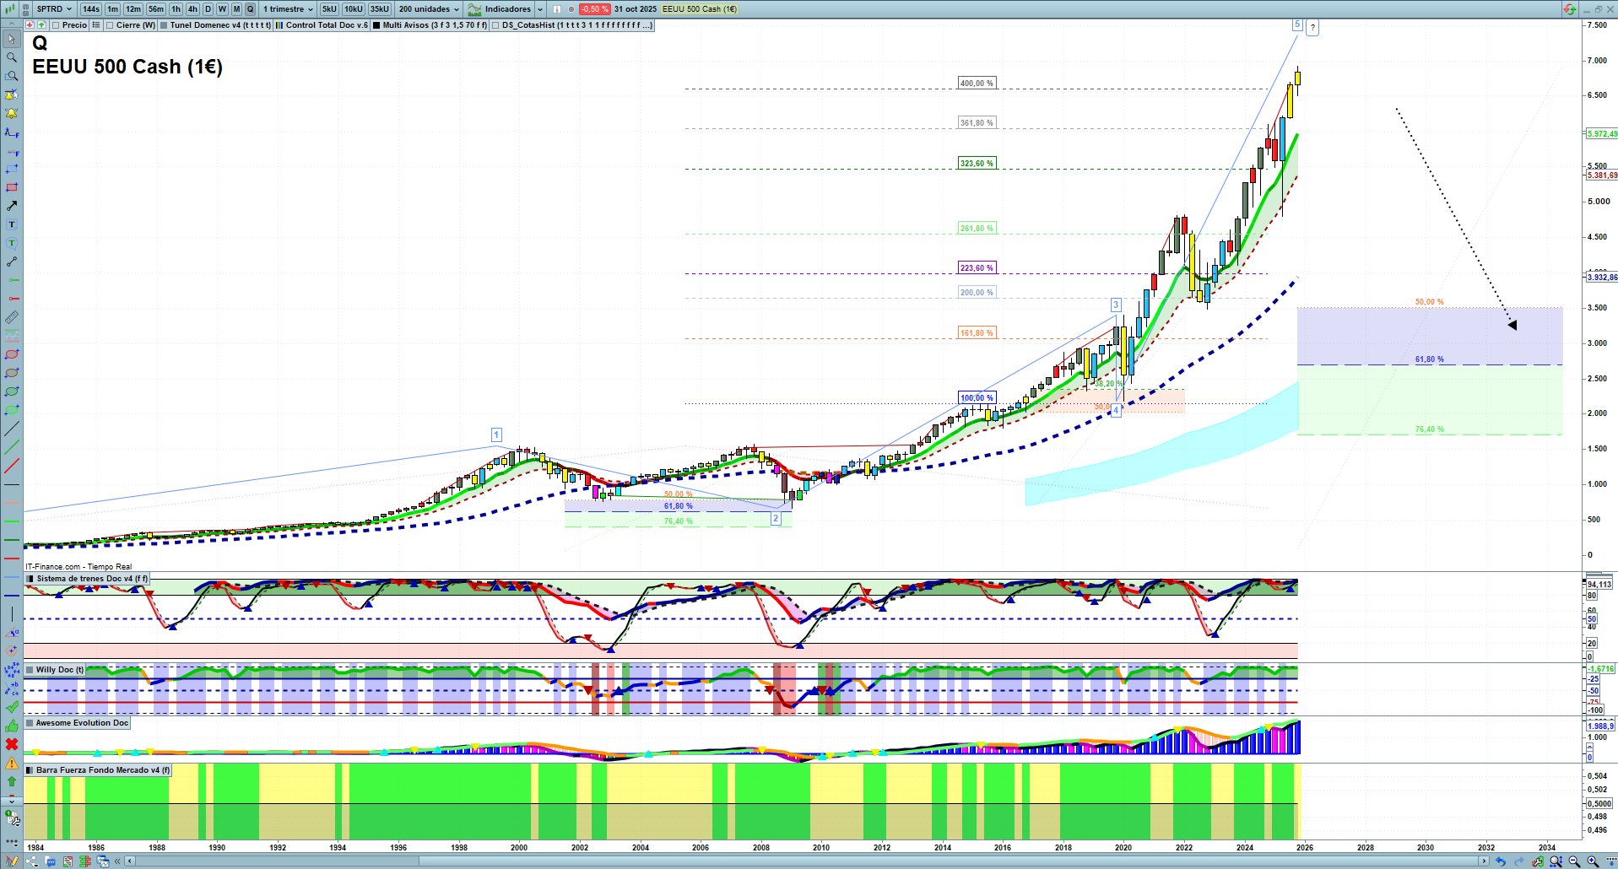Viewport: 1618px width, 869px height.
Task: Select the Q quarterly timeframe
Action: 250,9
